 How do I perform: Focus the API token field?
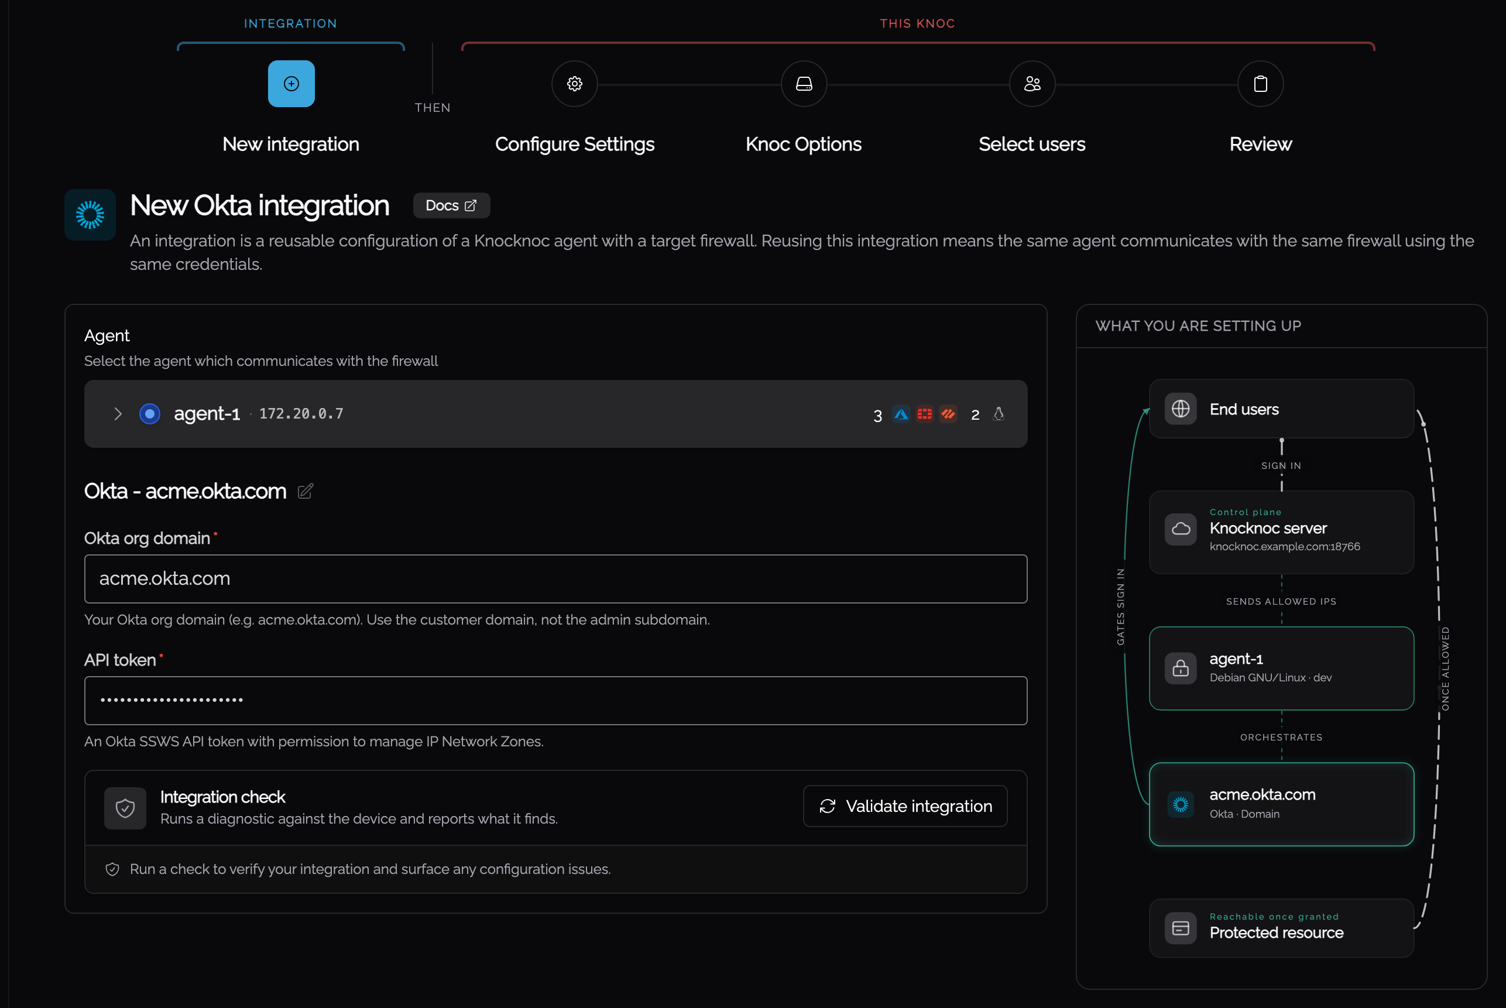tap(555, 700)
